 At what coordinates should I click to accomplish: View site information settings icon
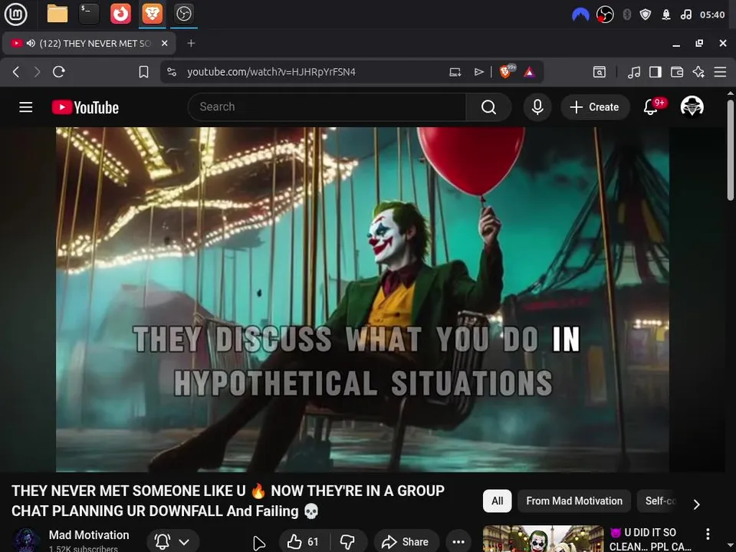(172, 72)
